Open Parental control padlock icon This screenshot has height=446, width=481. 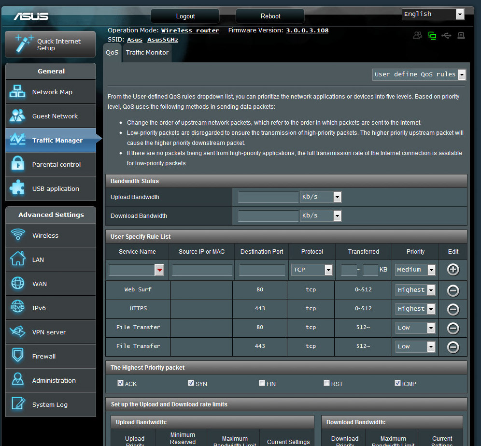click(17, 164)
